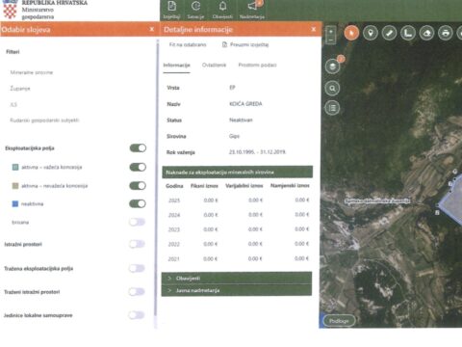Click year 2024 in fees table
462x347 pixels.
click(174, 215)
